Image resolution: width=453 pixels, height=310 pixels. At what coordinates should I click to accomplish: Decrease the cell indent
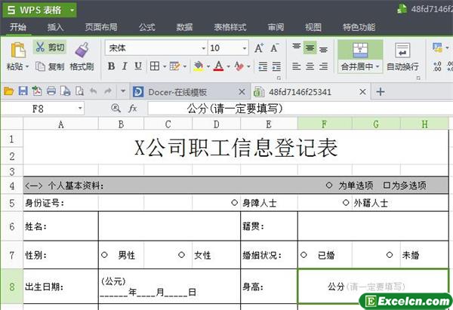(263, 66)
